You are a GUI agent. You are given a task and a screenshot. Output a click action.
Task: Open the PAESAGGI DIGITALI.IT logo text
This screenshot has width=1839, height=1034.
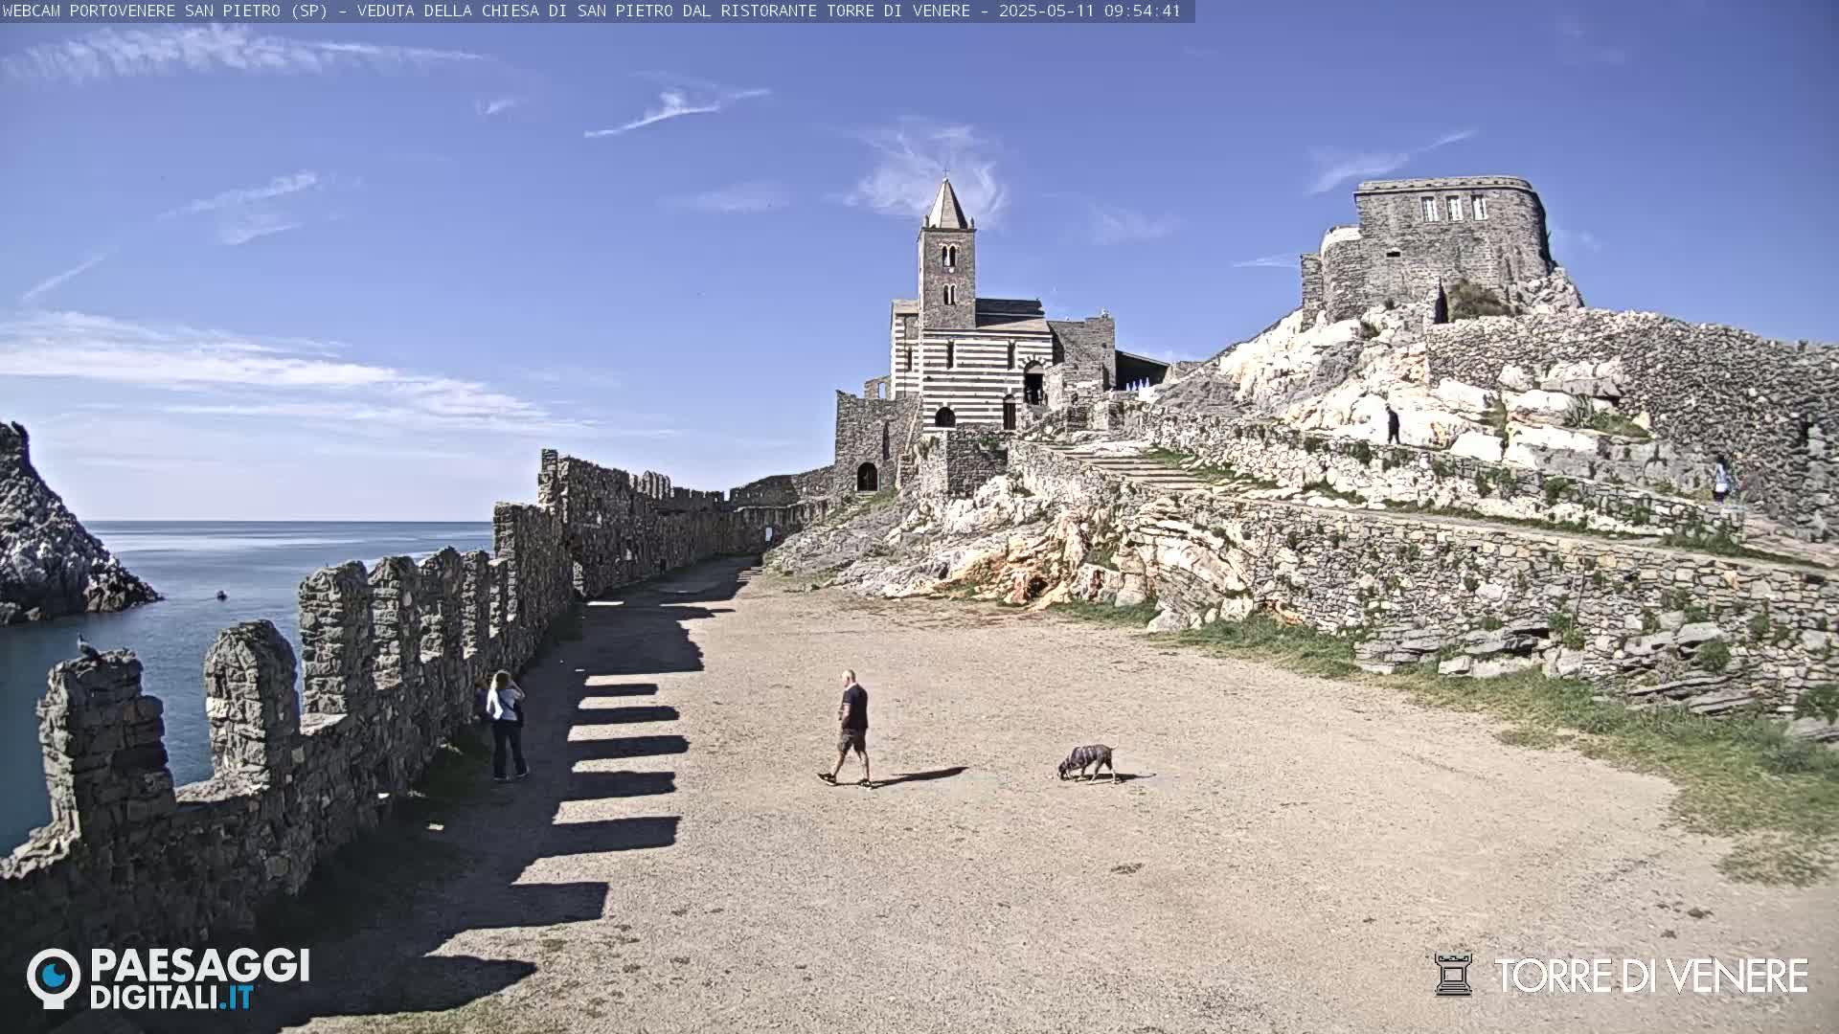(199, 978)
